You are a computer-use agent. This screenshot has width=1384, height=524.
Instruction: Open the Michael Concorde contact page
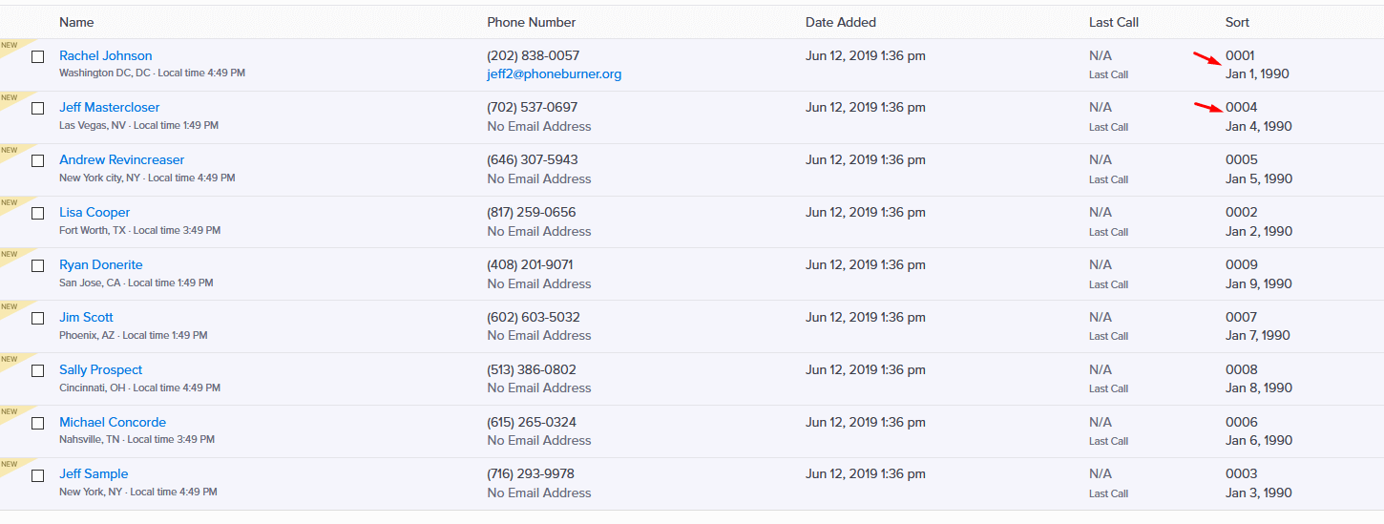pyautogui.click(x=113, y=422)
